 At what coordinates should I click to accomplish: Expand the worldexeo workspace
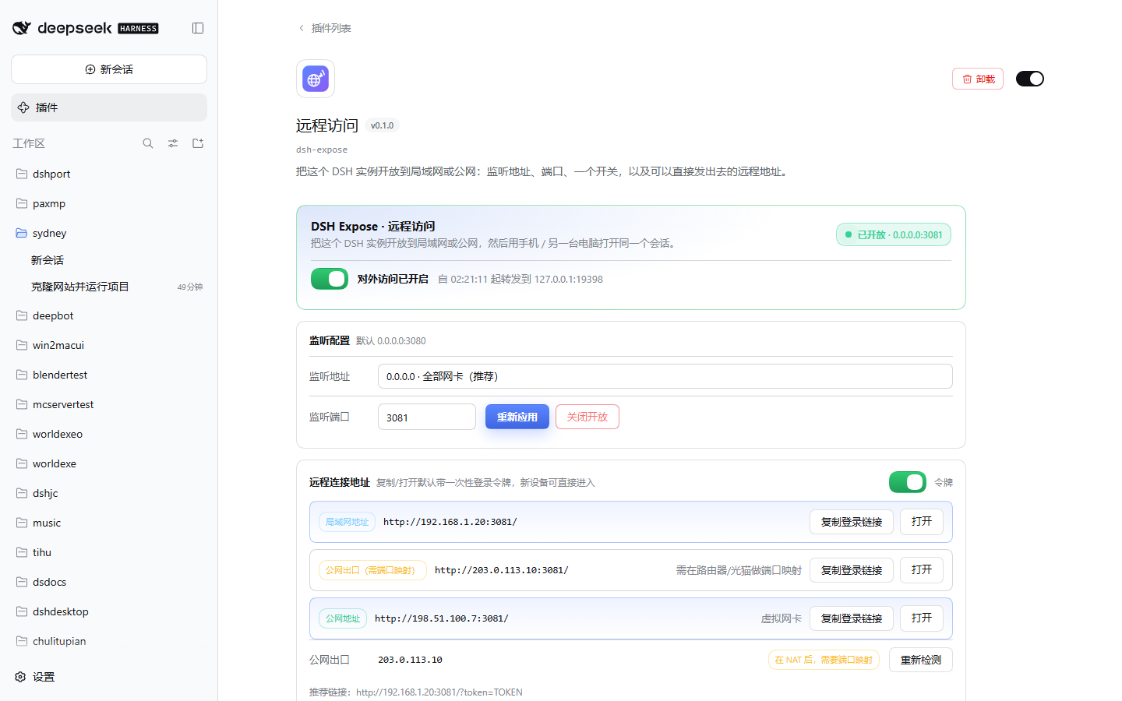[x=109, y=434]
